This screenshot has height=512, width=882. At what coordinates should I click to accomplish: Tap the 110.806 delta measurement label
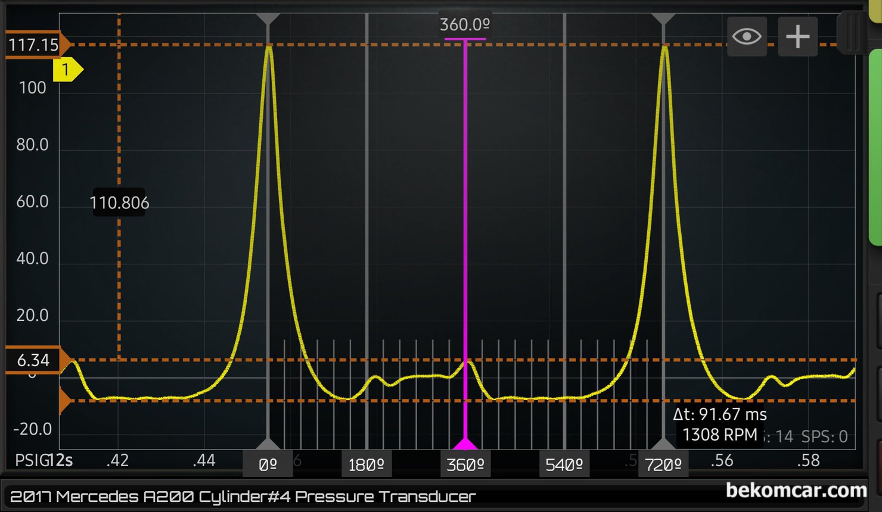pyautogui.click(x=119, y=203)
